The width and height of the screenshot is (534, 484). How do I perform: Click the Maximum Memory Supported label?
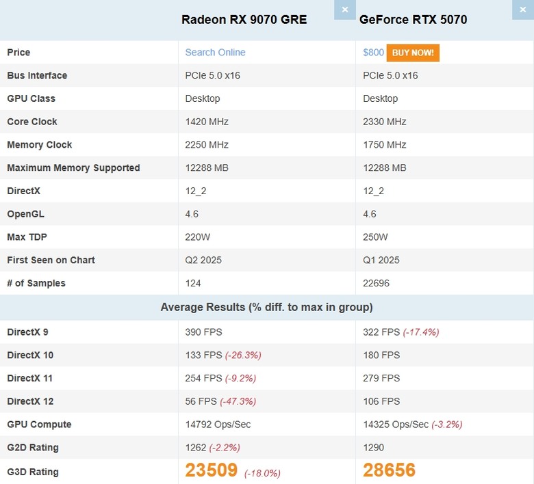[x=73, y=168]
